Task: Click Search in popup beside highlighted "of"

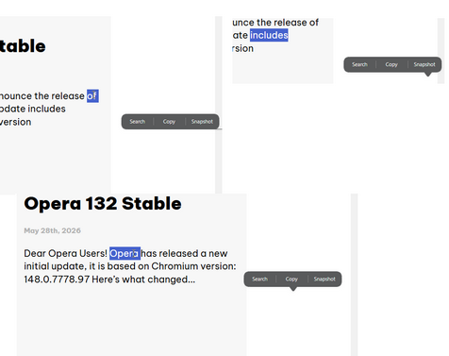Action: pos(138,122)
